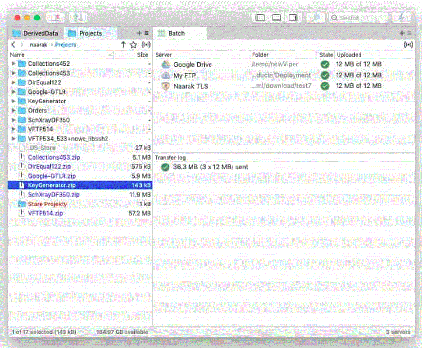The image size is (422, 348).
Task: Click the favorites star icon
Action: [x=133, y=45]
